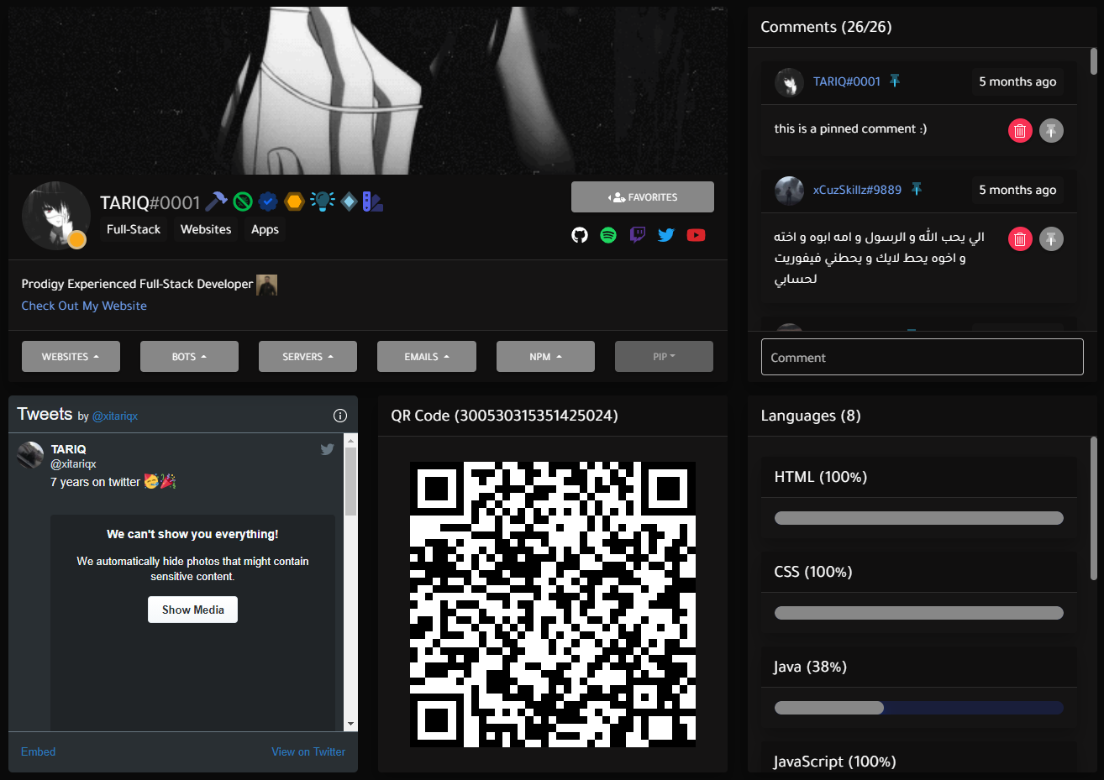This screenshot has width=1104, height=780.
Task: Add the profile to FAVORITES
Action: coord(643,197)
